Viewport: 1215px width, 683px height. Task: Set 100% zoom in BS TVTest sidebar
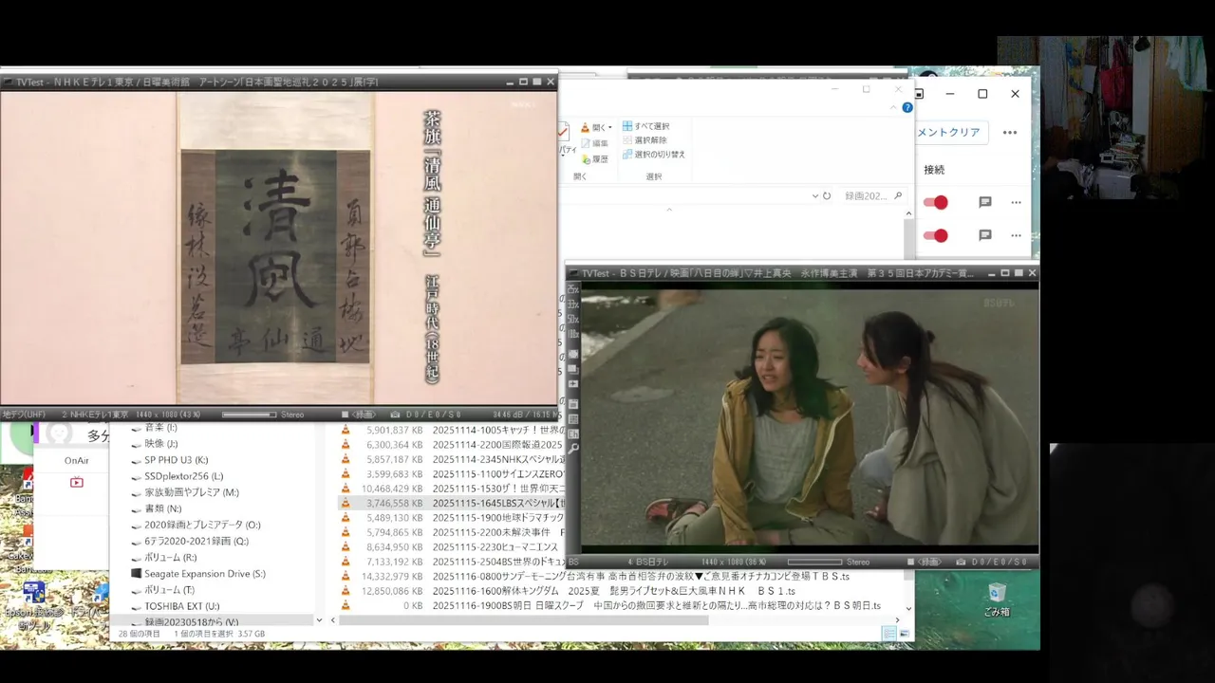pyautogui.click(x=573, y=334)
